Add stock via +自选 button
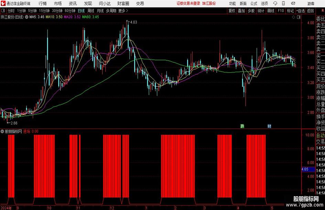 (301, 11)
